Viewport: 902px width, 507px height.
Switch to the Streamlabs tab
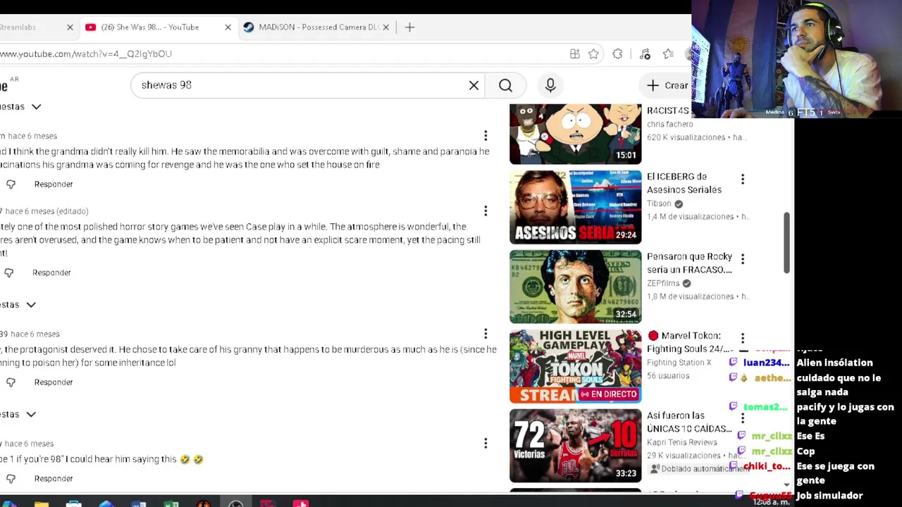pyautogui.click(x=28, y=27)
